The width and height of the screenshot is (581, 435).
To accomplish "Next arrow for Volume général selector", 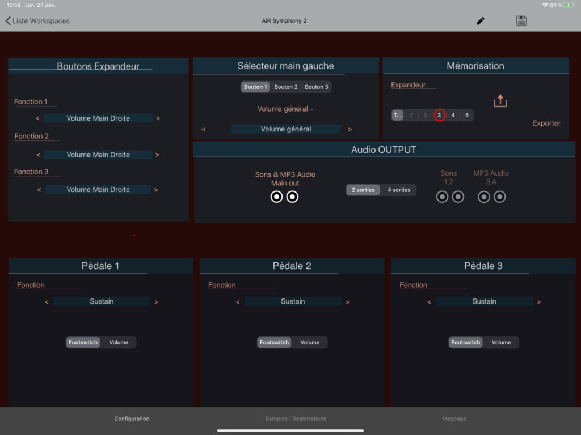I will pyautogui.click(x=350, y=129).
